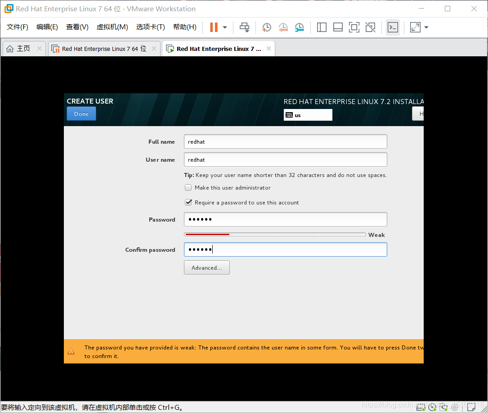488x413 pixels.
Task: Minimize the VMware Workstation window
Action: (x=421, y=9)
